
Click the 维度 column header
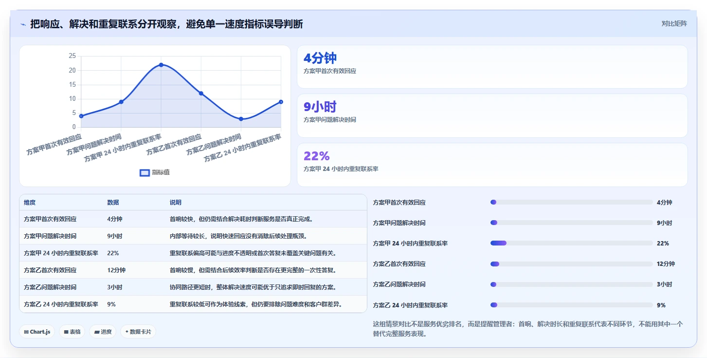[x=30, y=203]
